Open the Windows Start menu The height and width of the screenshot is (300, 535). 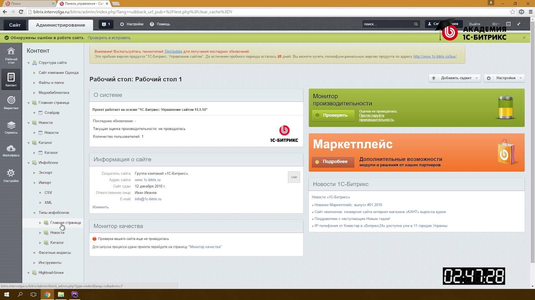pos(7,294)
